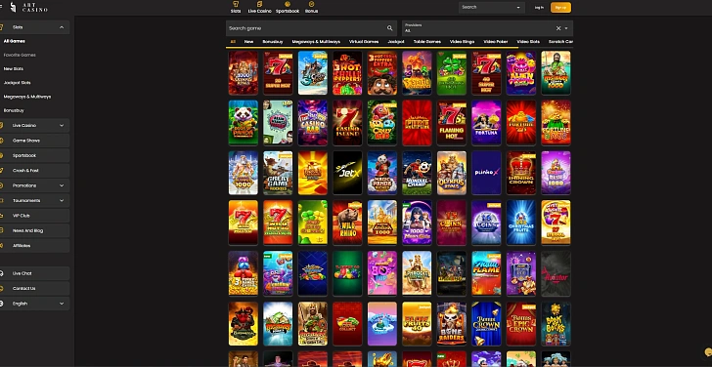
Task: Go to Sportsbook in the top navigation
Action: pos(288,7)
